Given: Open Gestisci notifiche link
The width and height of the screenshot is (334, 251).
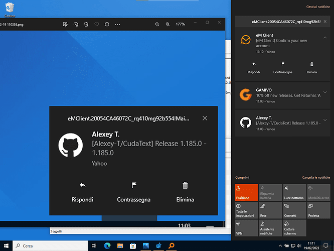Looking at the screenshot, I should [x=318, y=7].
